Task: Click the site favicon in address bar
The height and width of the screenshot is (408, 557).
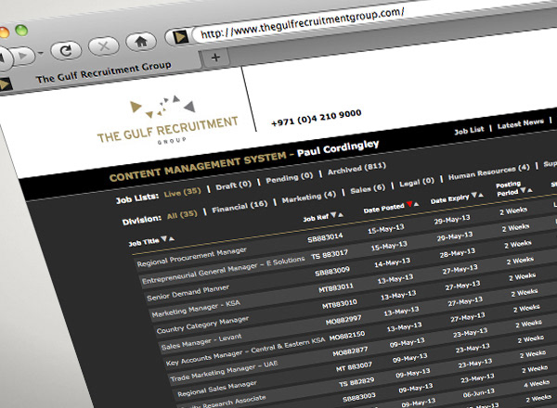Action: (x=180, y=36)
